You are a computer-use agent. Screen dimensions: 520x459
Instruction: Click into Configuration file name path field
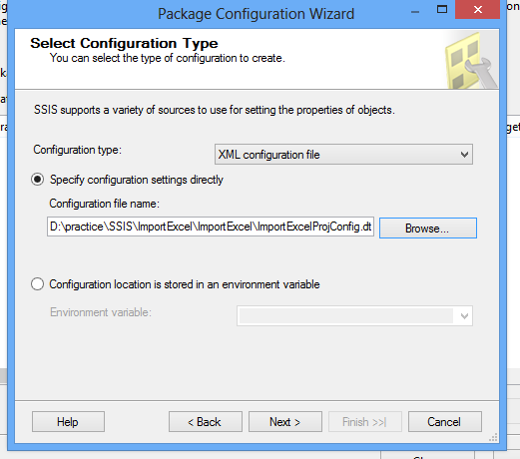(x=211, y=227)
